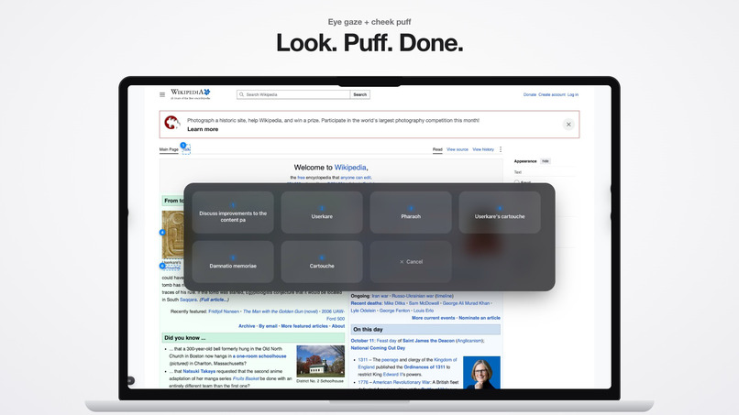
Task: Open More featured articles link
Action: pos(304,326)
